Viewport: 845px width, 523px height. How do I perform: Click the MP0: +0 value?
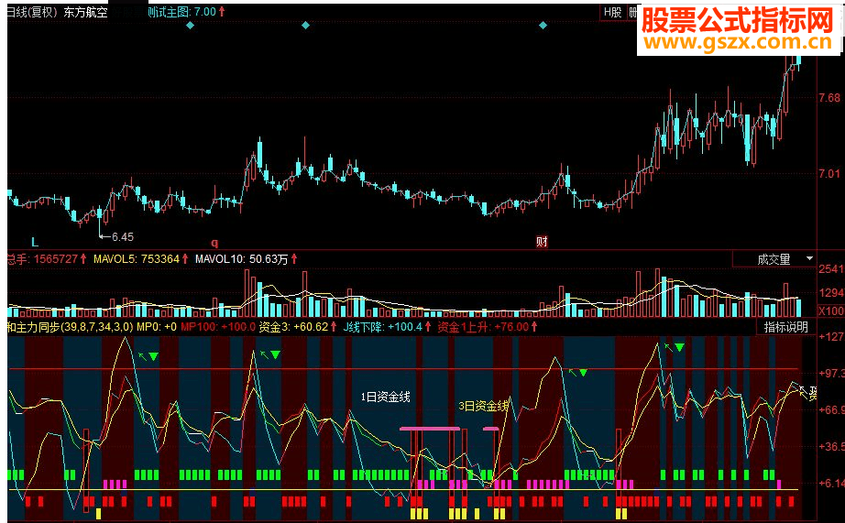click(x=157, y=327)
